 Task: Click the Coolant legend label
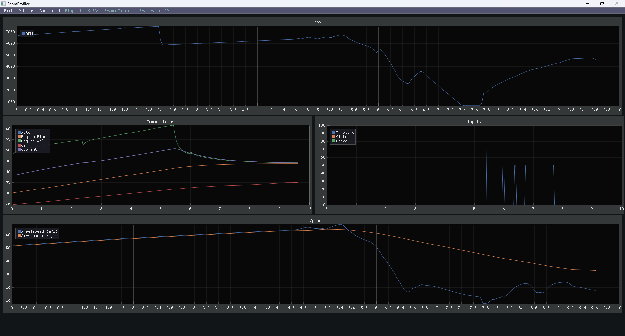tap(29, 149)
